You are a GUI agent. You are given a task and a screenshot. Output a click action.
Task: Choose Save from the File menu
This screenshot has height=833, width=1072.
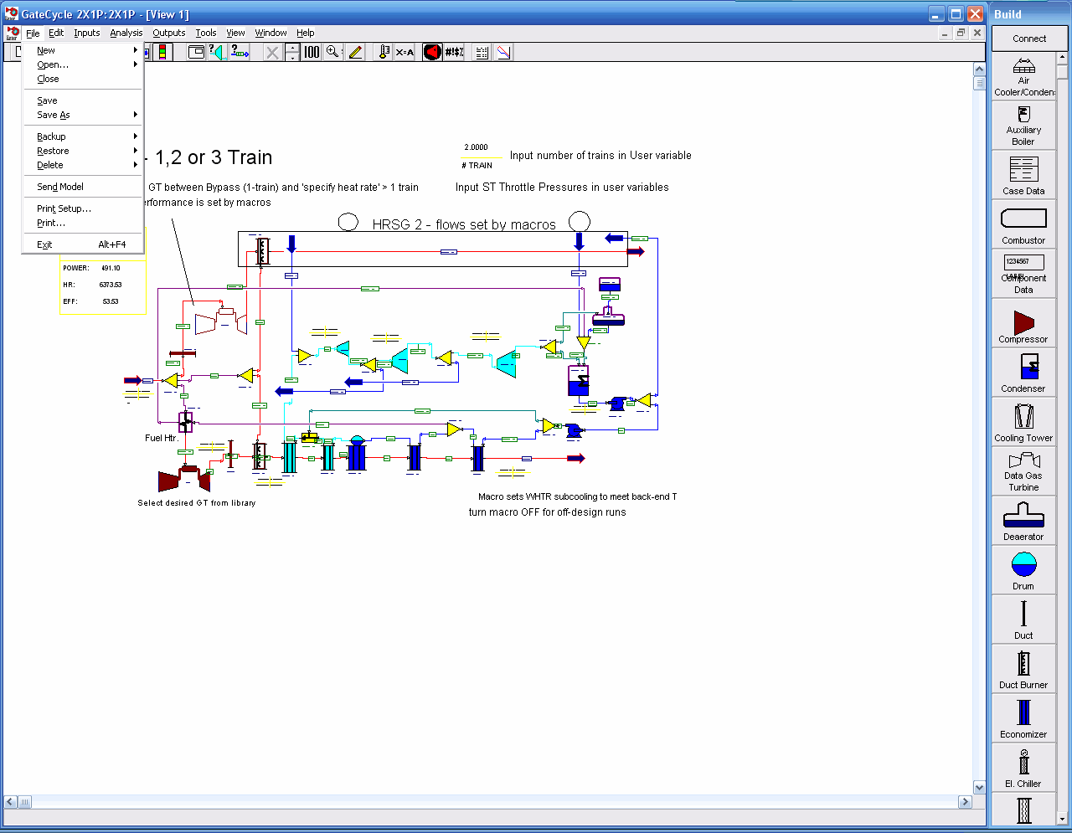point(83,100)
